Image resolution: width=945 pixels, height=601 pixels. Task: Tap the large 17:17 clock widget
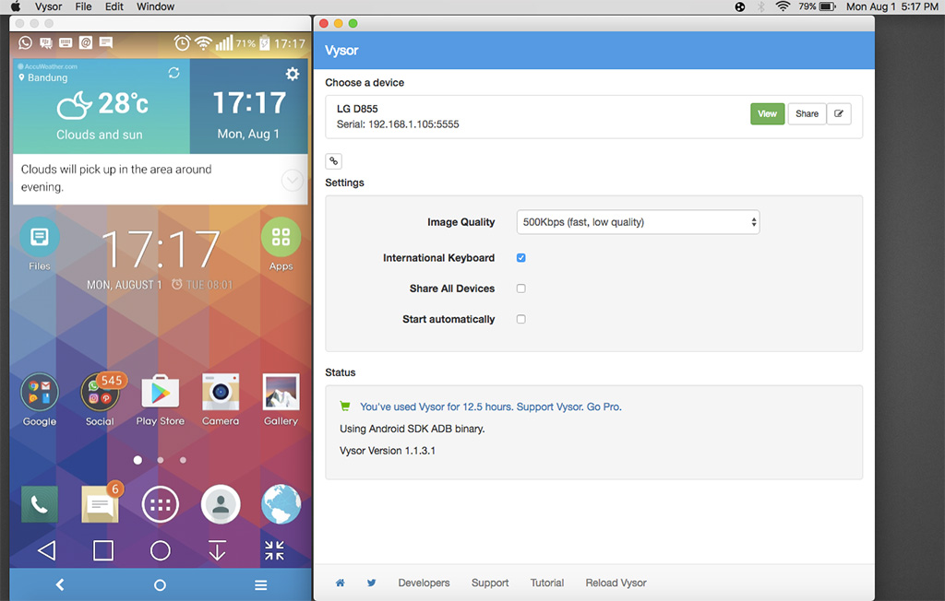point(161,249)
